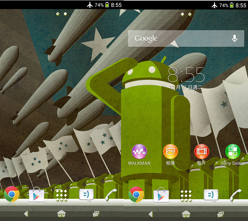Tap airplane mode icon in left status bar

pyautogui.click(x=90, y=5)
